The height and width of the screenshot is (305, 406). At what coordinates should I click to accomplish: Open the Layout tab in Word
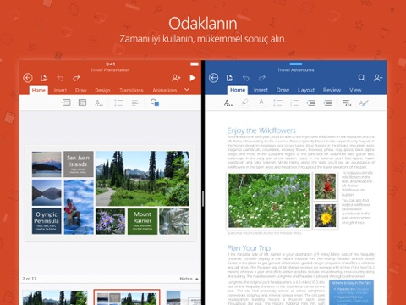tap(306, 90)
